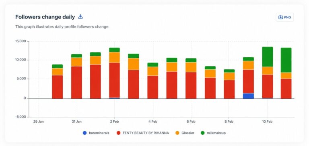Select the blue bareminerals bar segment on 9 Feb
The image size is (309, 146).
(248, 96)
